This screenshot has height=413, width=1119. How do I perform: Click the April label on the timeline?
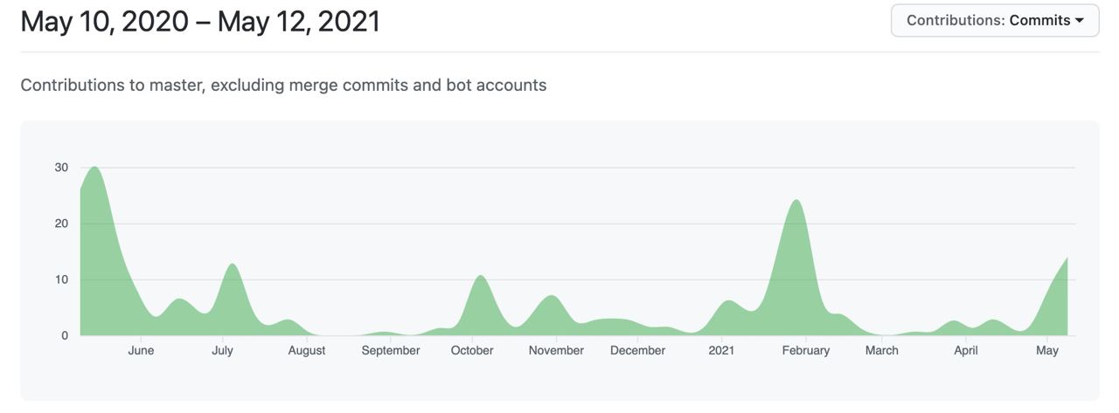tap(965, 350)
